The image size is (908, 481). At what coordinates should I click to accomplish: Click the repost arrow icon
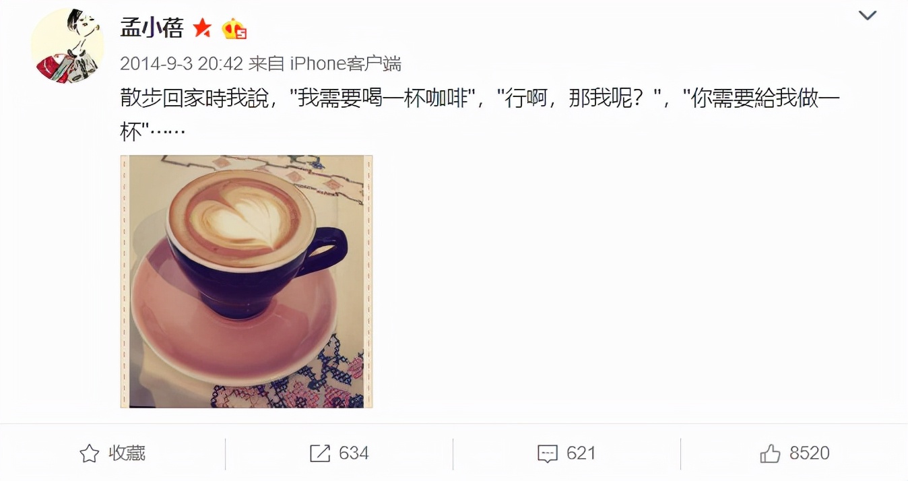pos(320,453)
